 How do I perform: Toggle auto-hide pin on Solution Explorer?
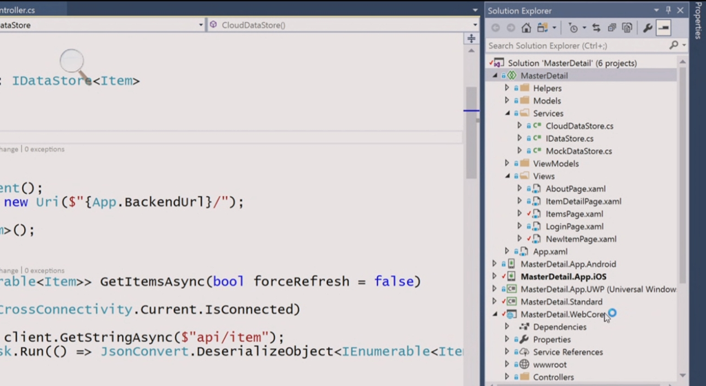click(668, 10)
